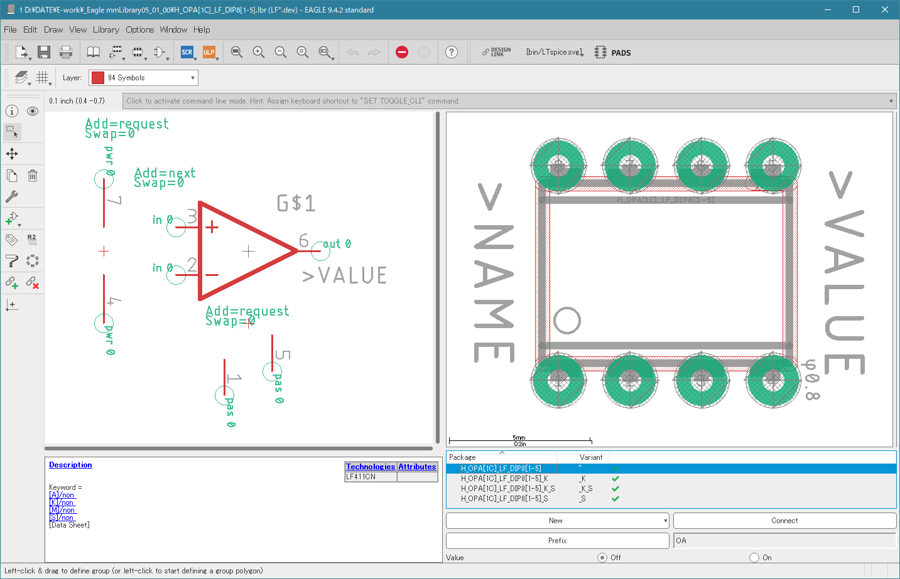Image resolution: width=900 pixels, height=579 pixels.
Task: Select the Move tool
Action: [12, 154]
